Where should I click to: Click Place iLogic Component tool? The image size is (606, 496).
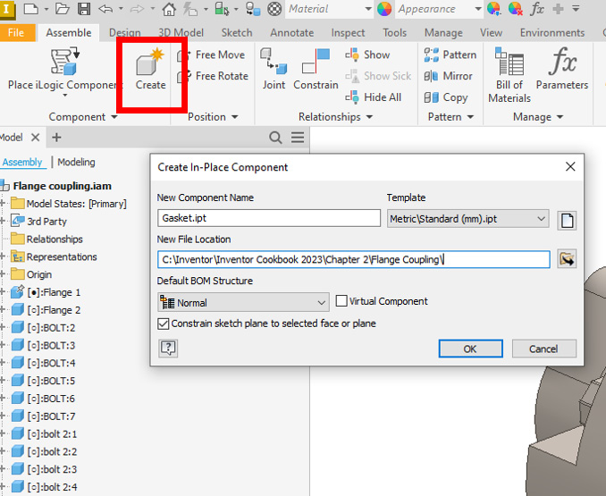64,71
